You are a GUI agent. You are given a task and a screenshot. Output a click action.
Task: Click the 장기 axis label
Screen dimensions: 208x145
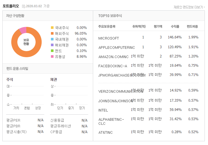tap(82, 108)
